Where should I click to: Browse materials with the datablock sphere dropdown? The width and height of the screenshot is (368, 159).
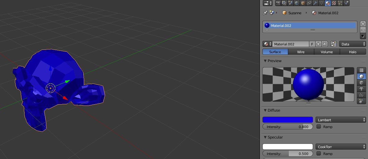[x=267, y=44]
